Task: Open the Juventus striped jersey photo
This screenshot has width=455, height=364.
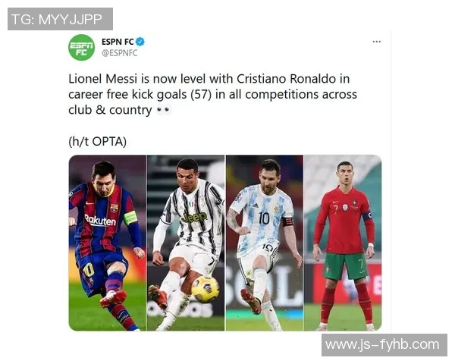Action: point(186,243)
